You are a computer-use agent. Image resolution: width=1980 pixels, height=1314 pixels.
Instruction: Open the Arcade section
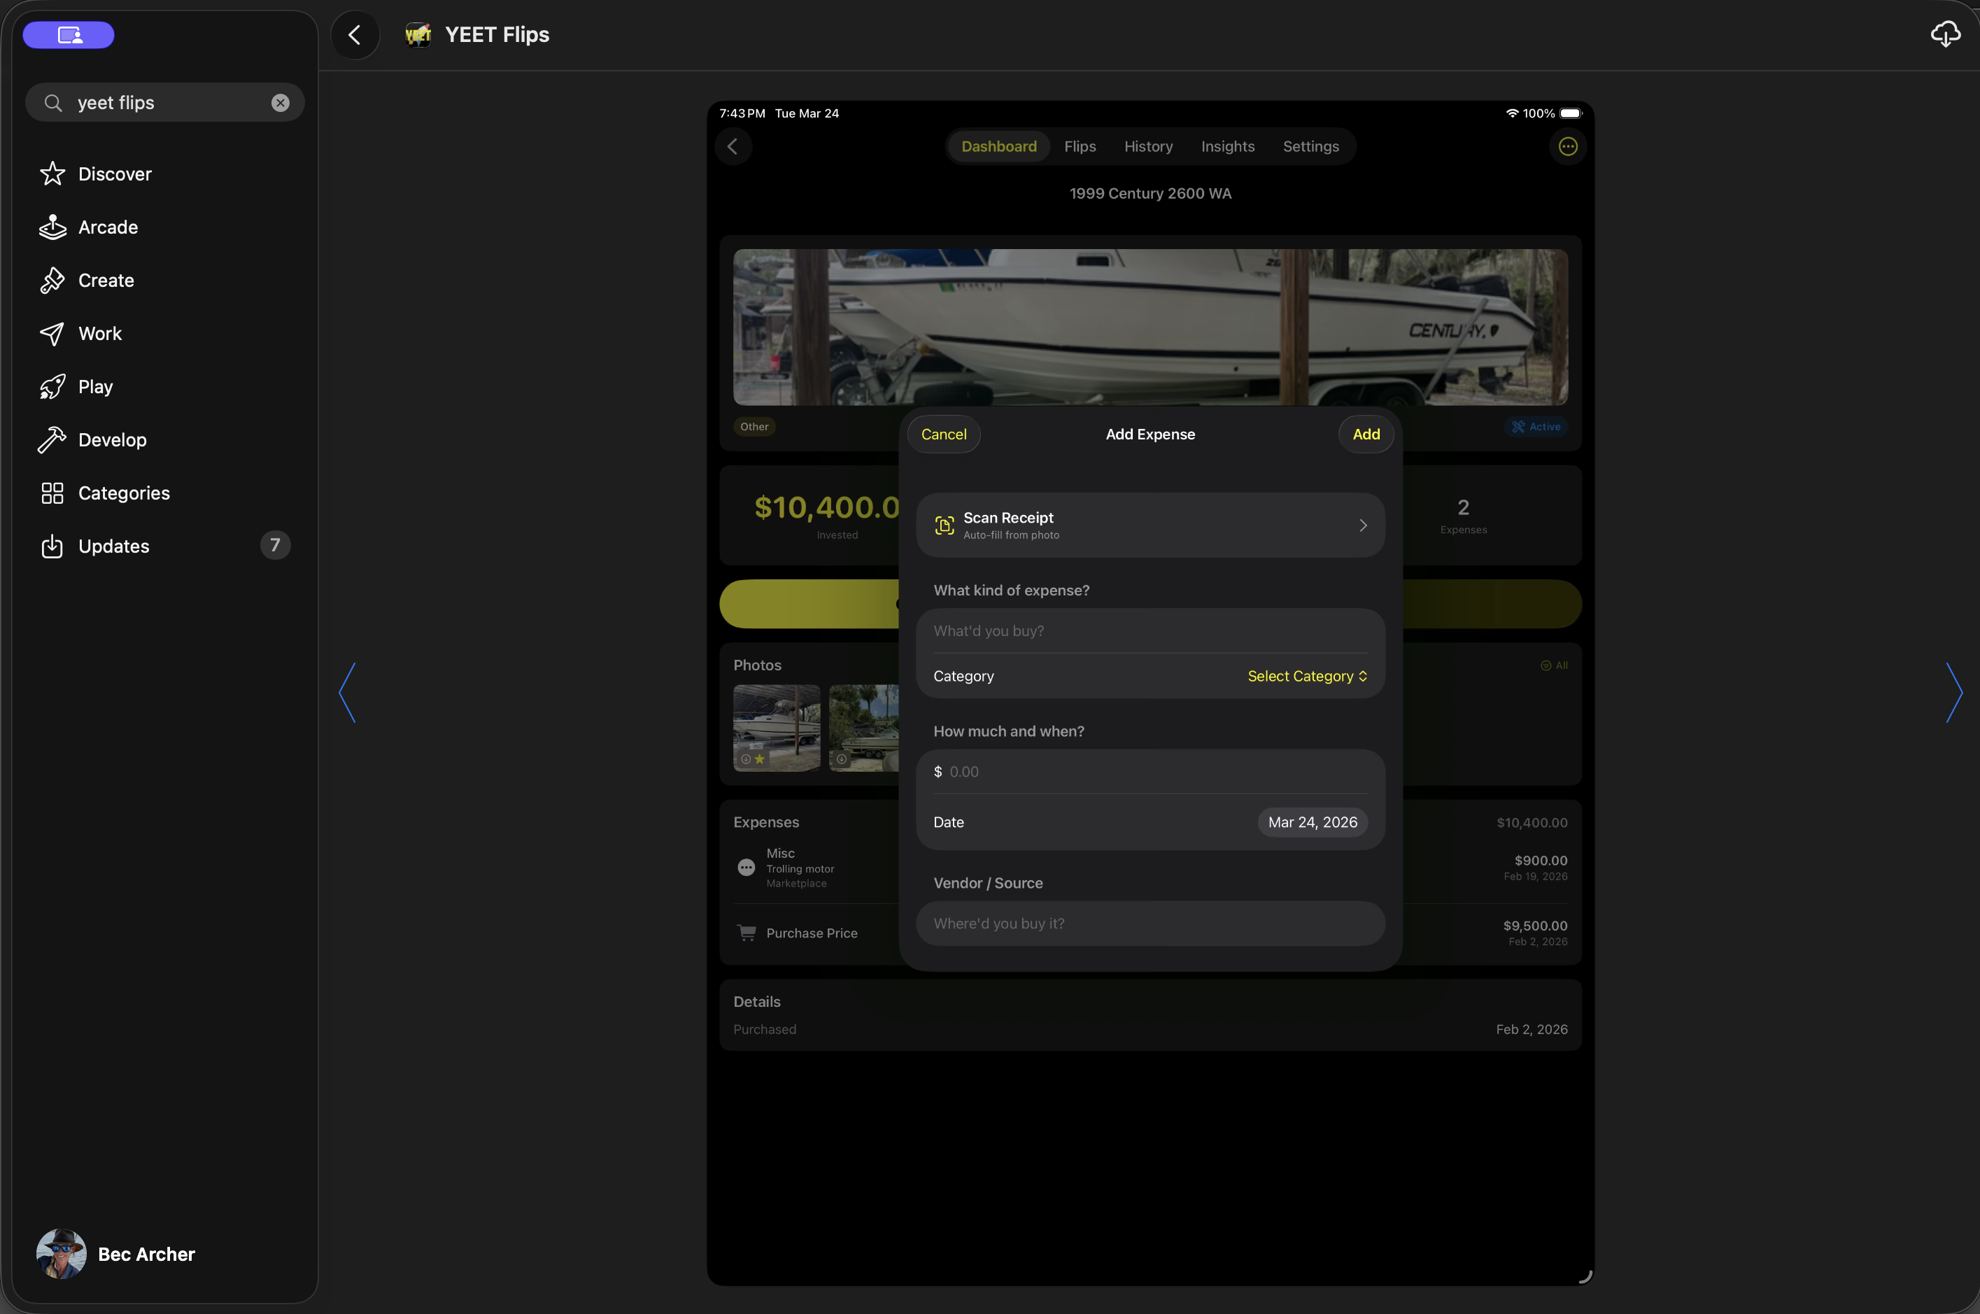(x=165, y=227)
